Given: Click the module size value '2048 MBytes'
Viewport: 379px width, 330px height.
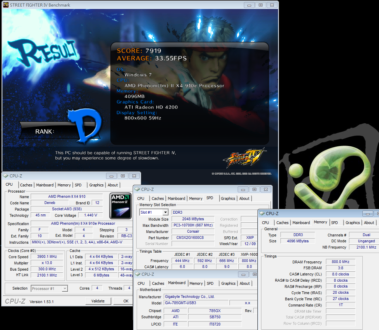Looking at the screenshot, I should coord(193,219).
